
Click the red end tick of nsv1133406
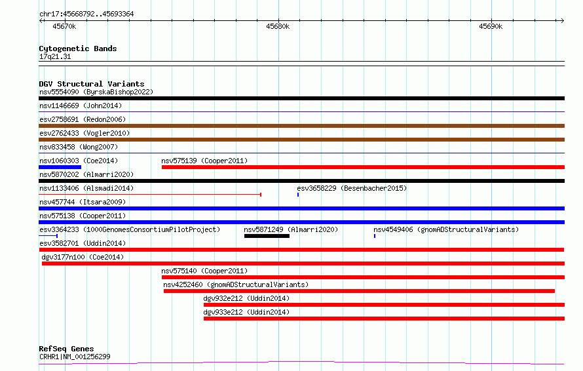[x=261, y=195]
